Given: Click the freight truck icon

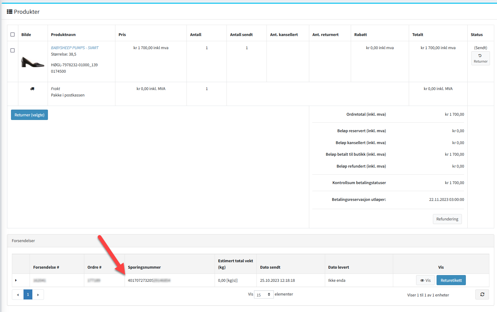Looking at the screenshot, I should (32, 89).
